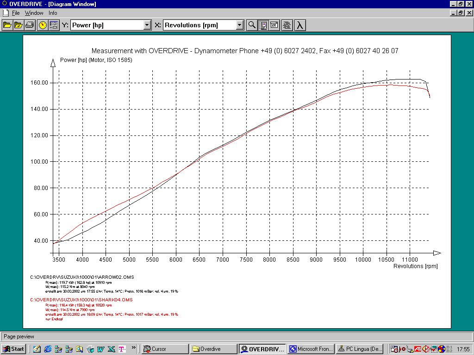Click the 17:55 system clock
Image resolution: width=474 pixels, height=355 pixels.
[x=463, y=349]
